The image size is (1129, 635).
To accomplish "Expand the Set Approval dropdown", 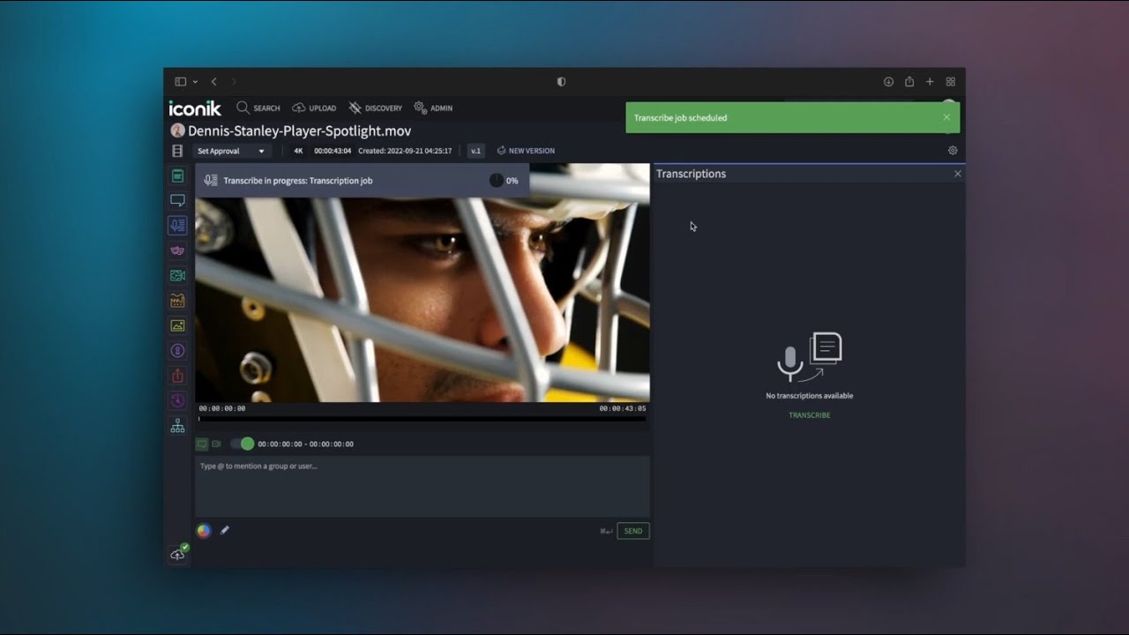I will coord(231,151).
